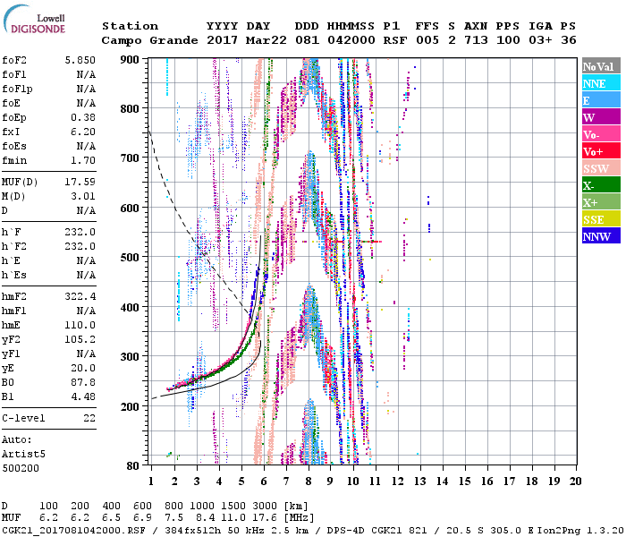This screenshot has height=537, width=626.
Task: Click the PS value 36
Action: [569, 40]
